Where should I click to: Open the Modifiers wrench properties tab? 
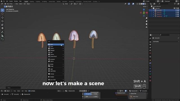coord(150,63)
